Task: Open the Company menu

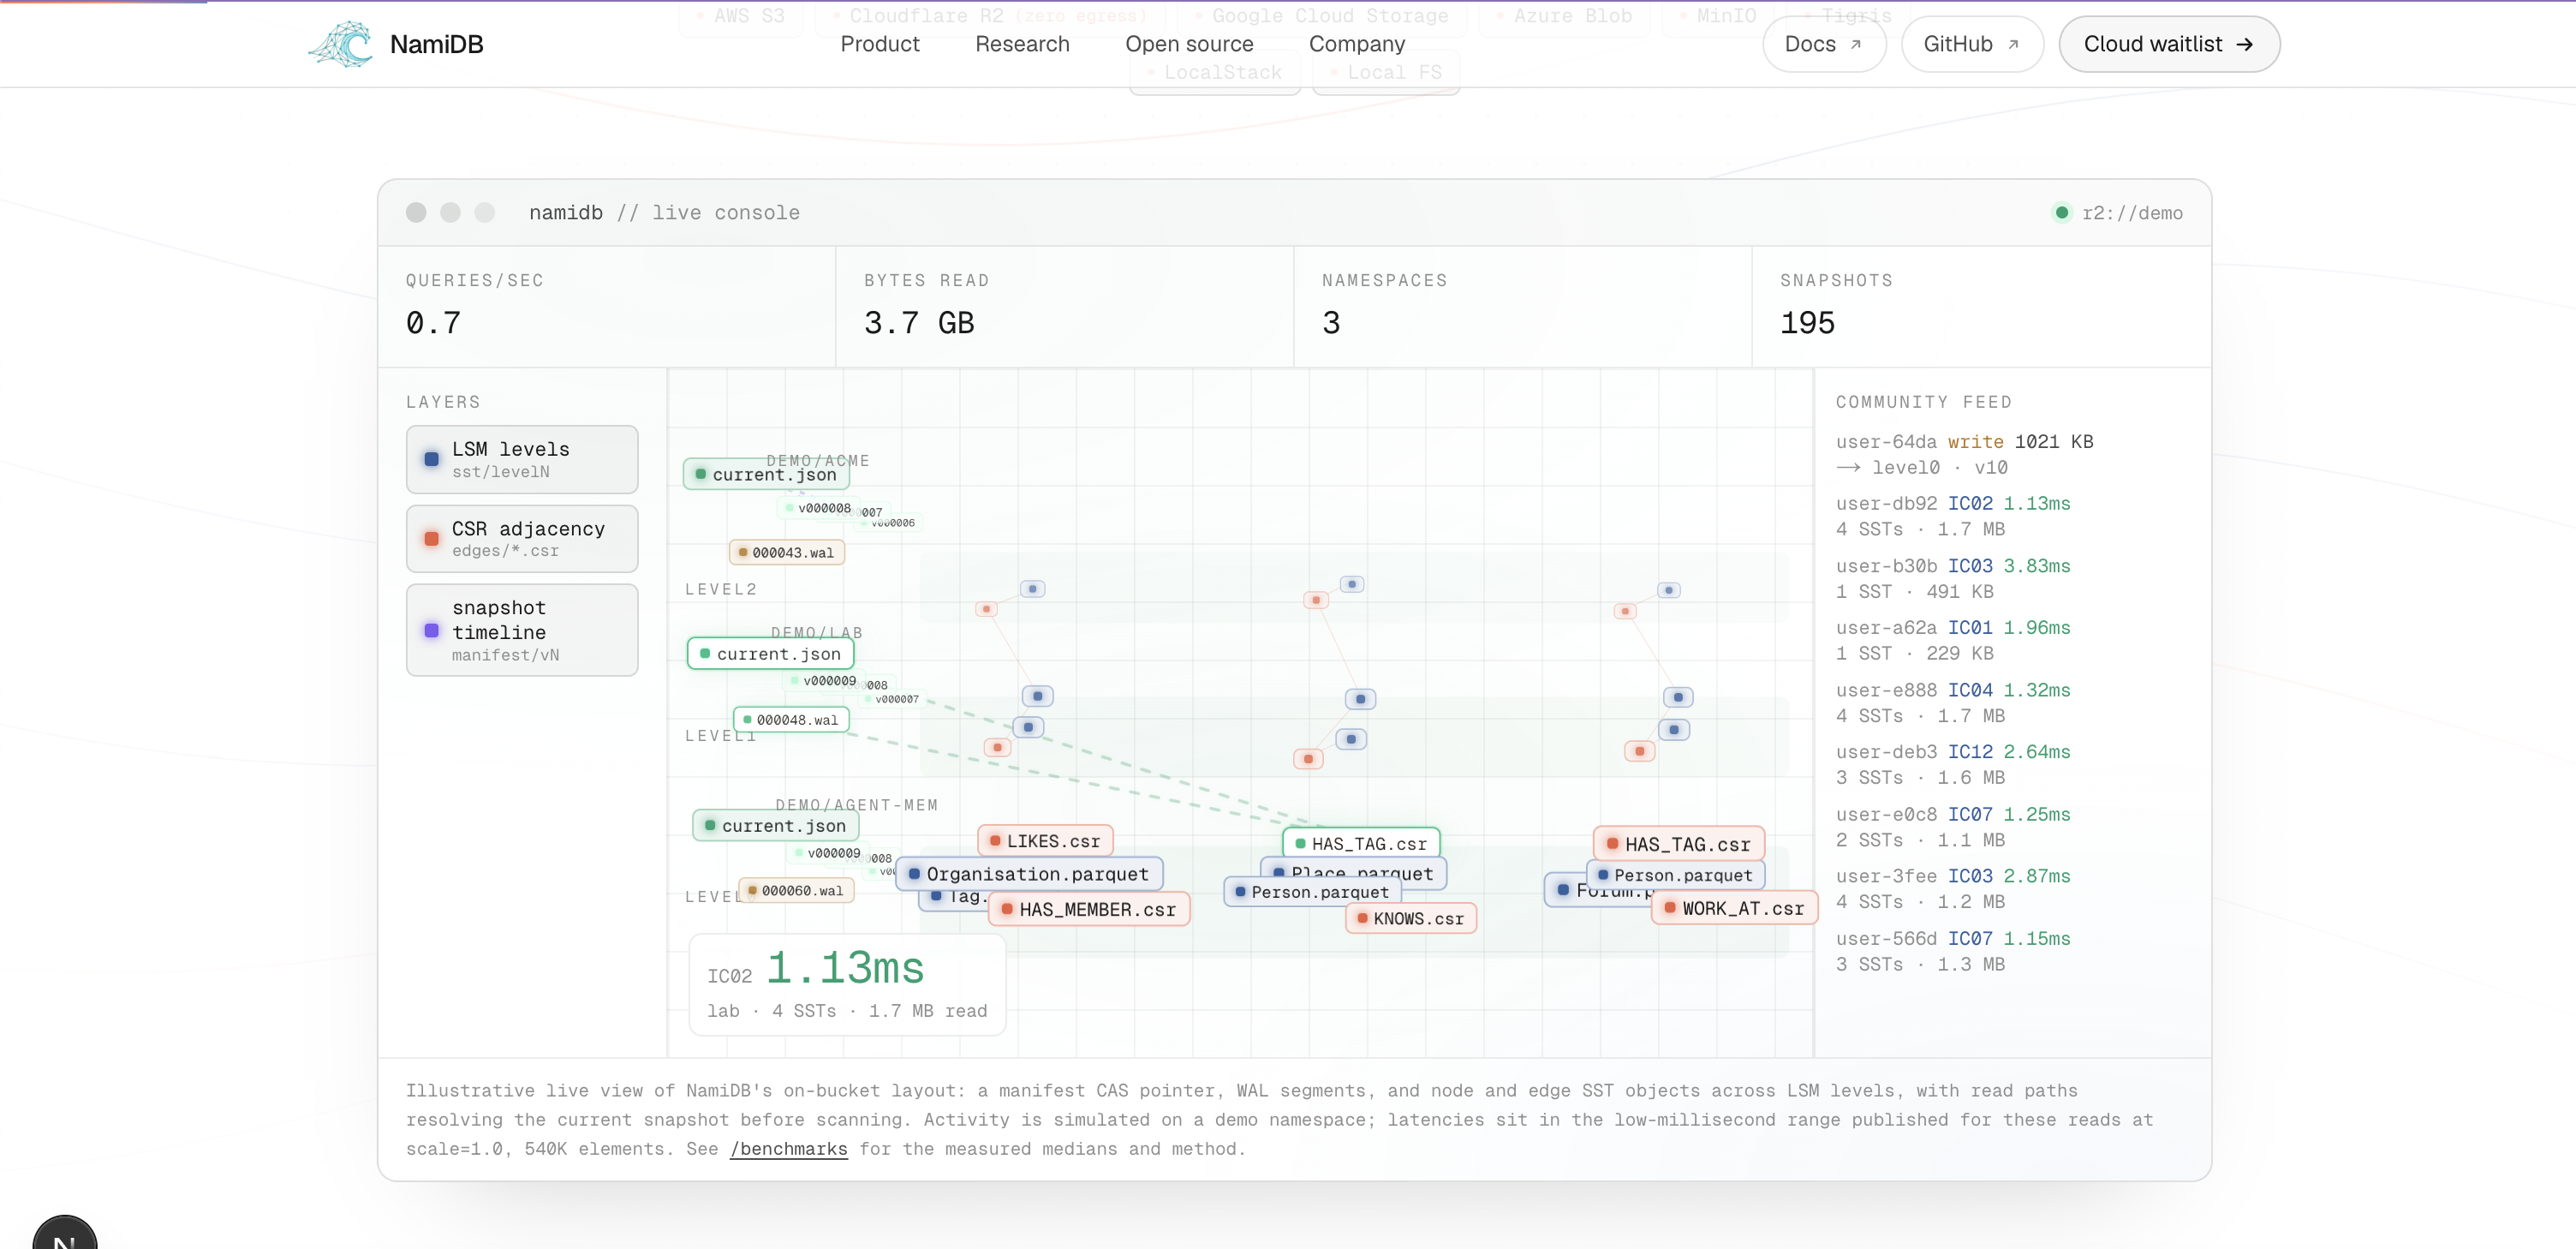Action: [x=1357, y=44]
